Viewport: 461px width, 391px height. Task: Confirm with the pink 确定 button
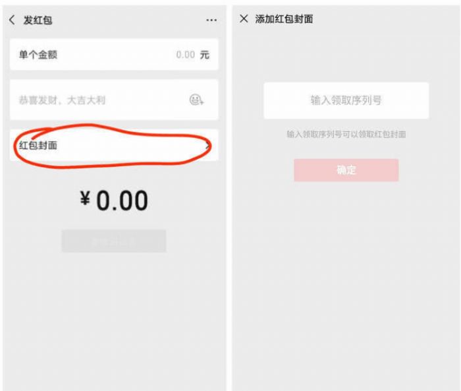346,170
